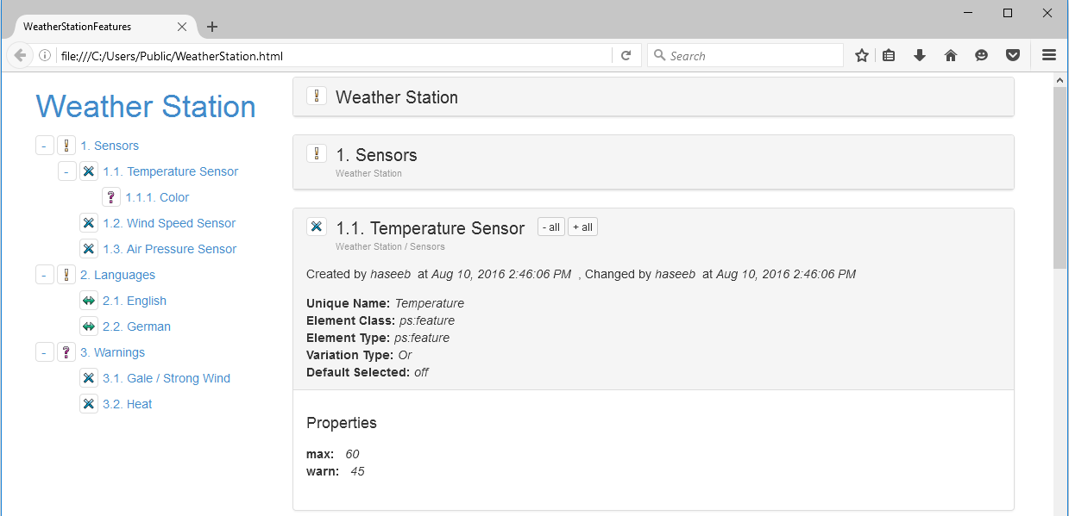Click the icon beside 1.1.1. Color

111,197
